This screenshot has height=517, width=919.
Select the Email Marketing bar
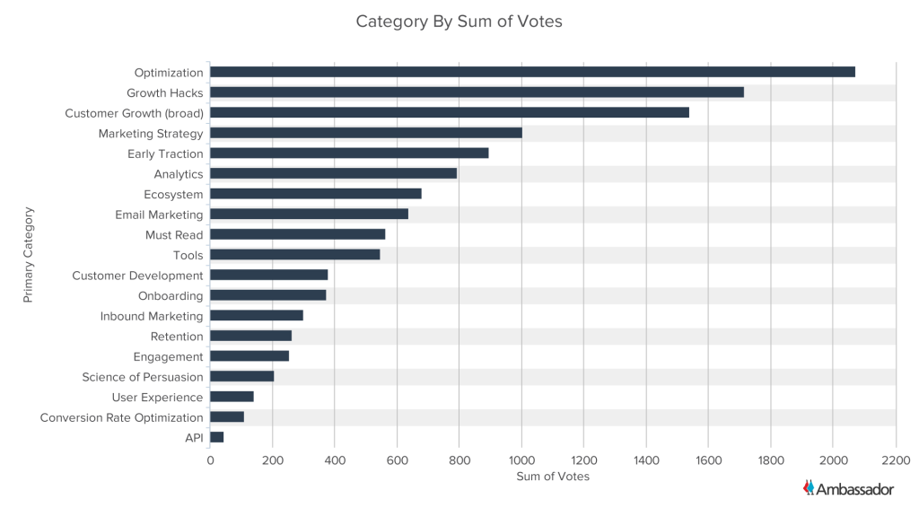pyautogui.click(x=309, y=215)
